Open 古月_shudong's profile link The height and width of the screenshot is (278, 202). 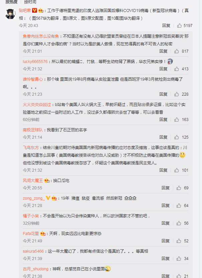[x=35, y=269]
